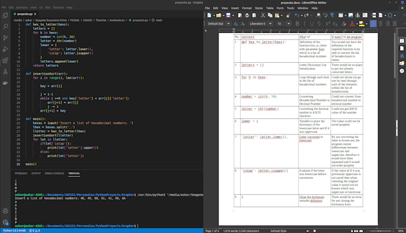The height and width of the screenshot is (233, 406).
Task: Open the font size 12 dropdown
Action: click(x=288, y=24)
